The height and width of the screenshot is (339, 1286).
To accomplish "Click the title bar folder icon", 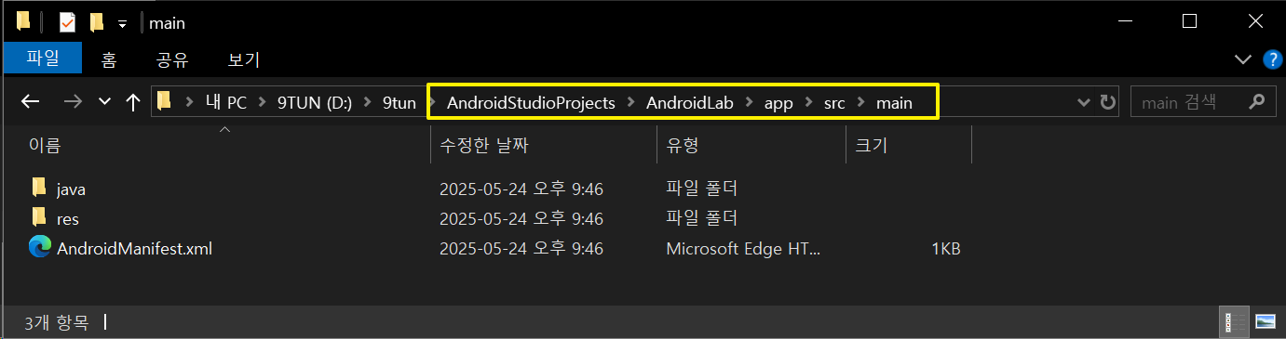I will (23, 21).
